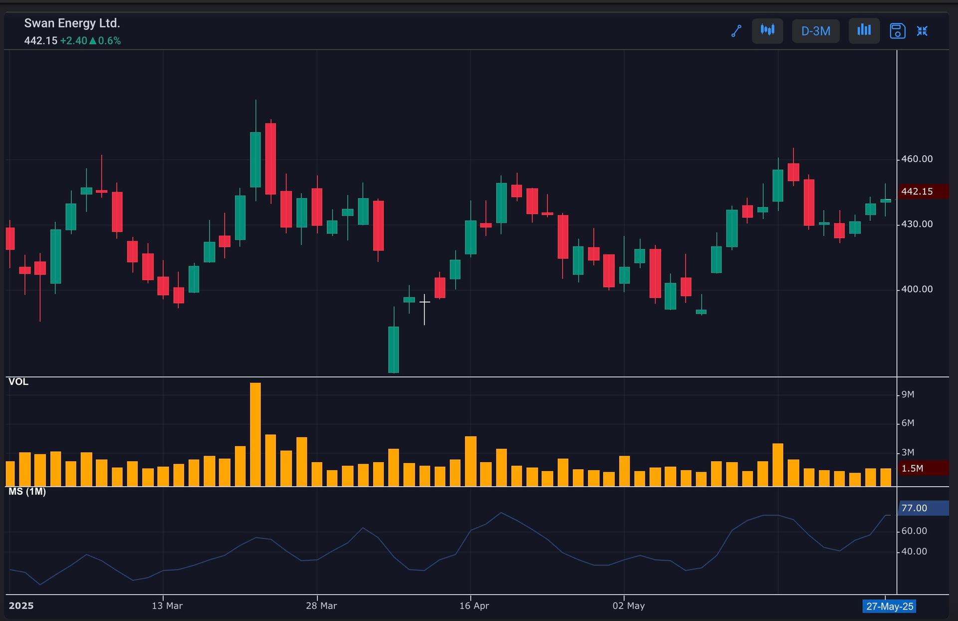Image resolution: width=958 pixels, height=621 pixels.
Task: Click the save chart icon
Action: pyautogui.click(x=898, y=31)
